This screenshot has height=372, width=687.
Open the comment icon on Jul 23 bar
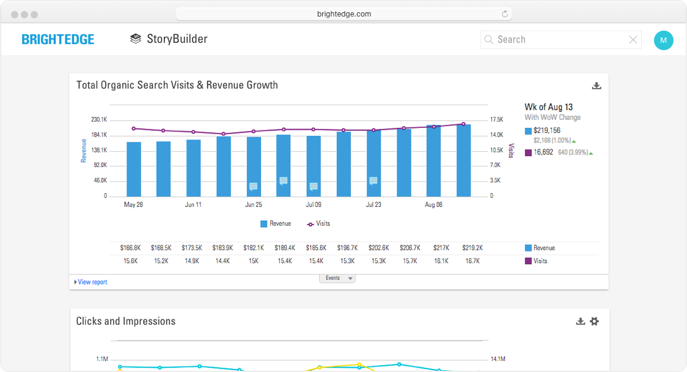(x=373, y=180)
